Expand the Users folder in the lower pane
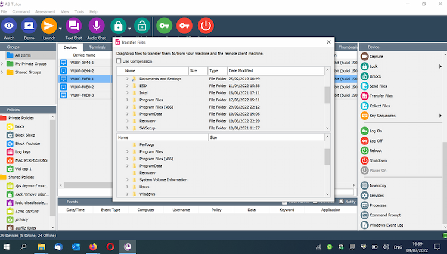The width and height of the screenshot is (447, 254). coord(127,187)
